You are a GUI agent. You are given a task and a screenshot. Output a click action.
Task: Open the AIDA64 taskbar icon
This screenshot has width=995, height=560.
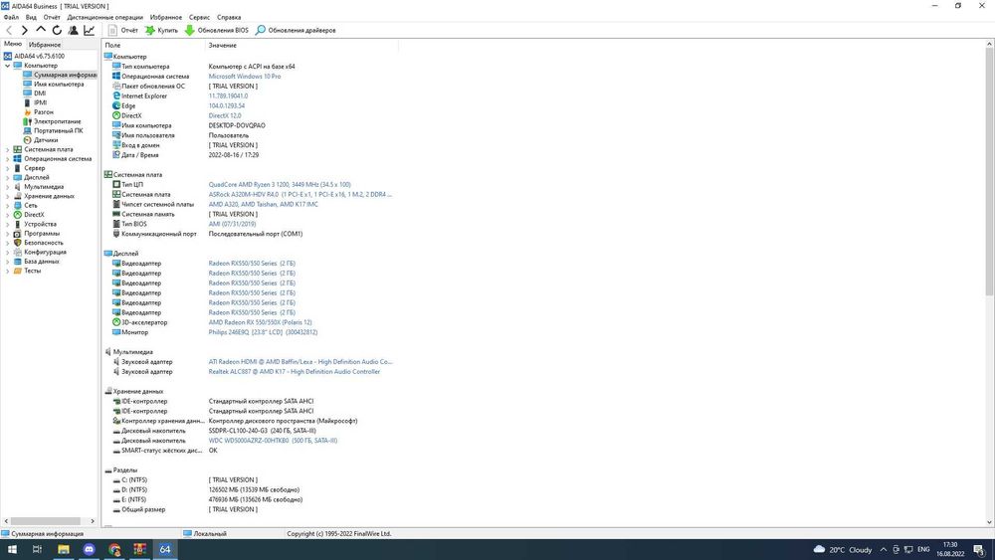pyautogui.click(x=165, y=549)
